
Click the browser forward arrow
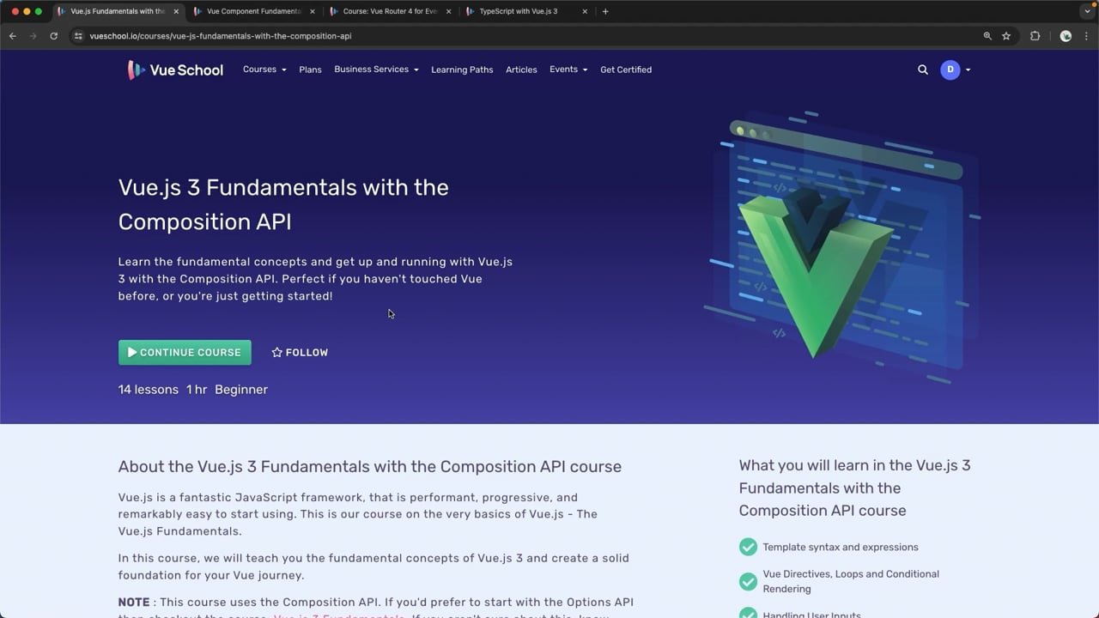33,36
